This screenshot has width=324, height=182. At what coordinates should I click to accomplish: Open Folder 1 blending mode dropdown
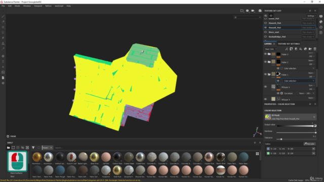point(311,73)
